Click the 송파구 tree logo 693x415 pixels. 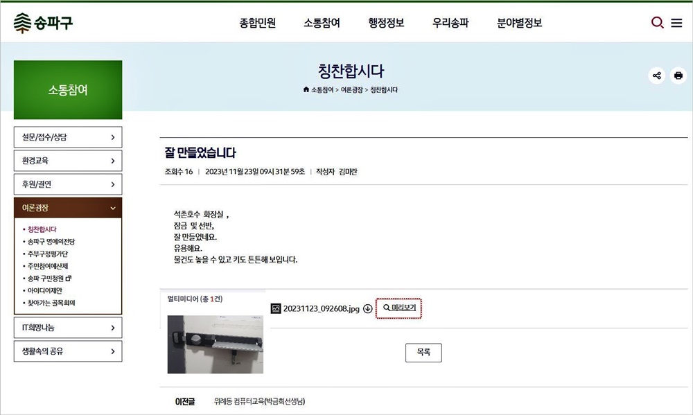tap(43, 23)
